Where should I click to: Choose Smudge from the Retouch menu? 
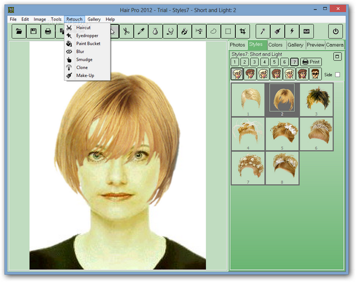pos(84,60)
